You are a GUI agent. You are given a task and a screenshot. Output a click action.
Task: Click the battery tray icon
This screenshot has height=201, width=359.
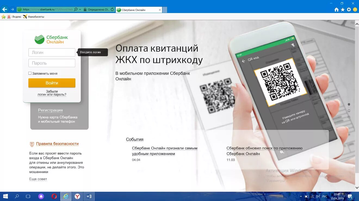pos(307,196)
